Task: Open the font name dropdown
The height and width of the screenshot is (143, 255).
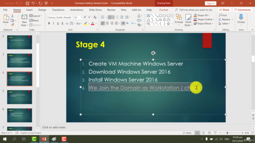Action: (x=72, y=17)
